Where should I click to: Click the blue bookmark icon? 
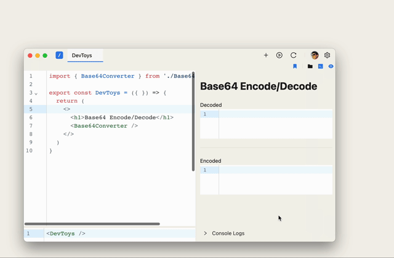[x=295, y=66]
